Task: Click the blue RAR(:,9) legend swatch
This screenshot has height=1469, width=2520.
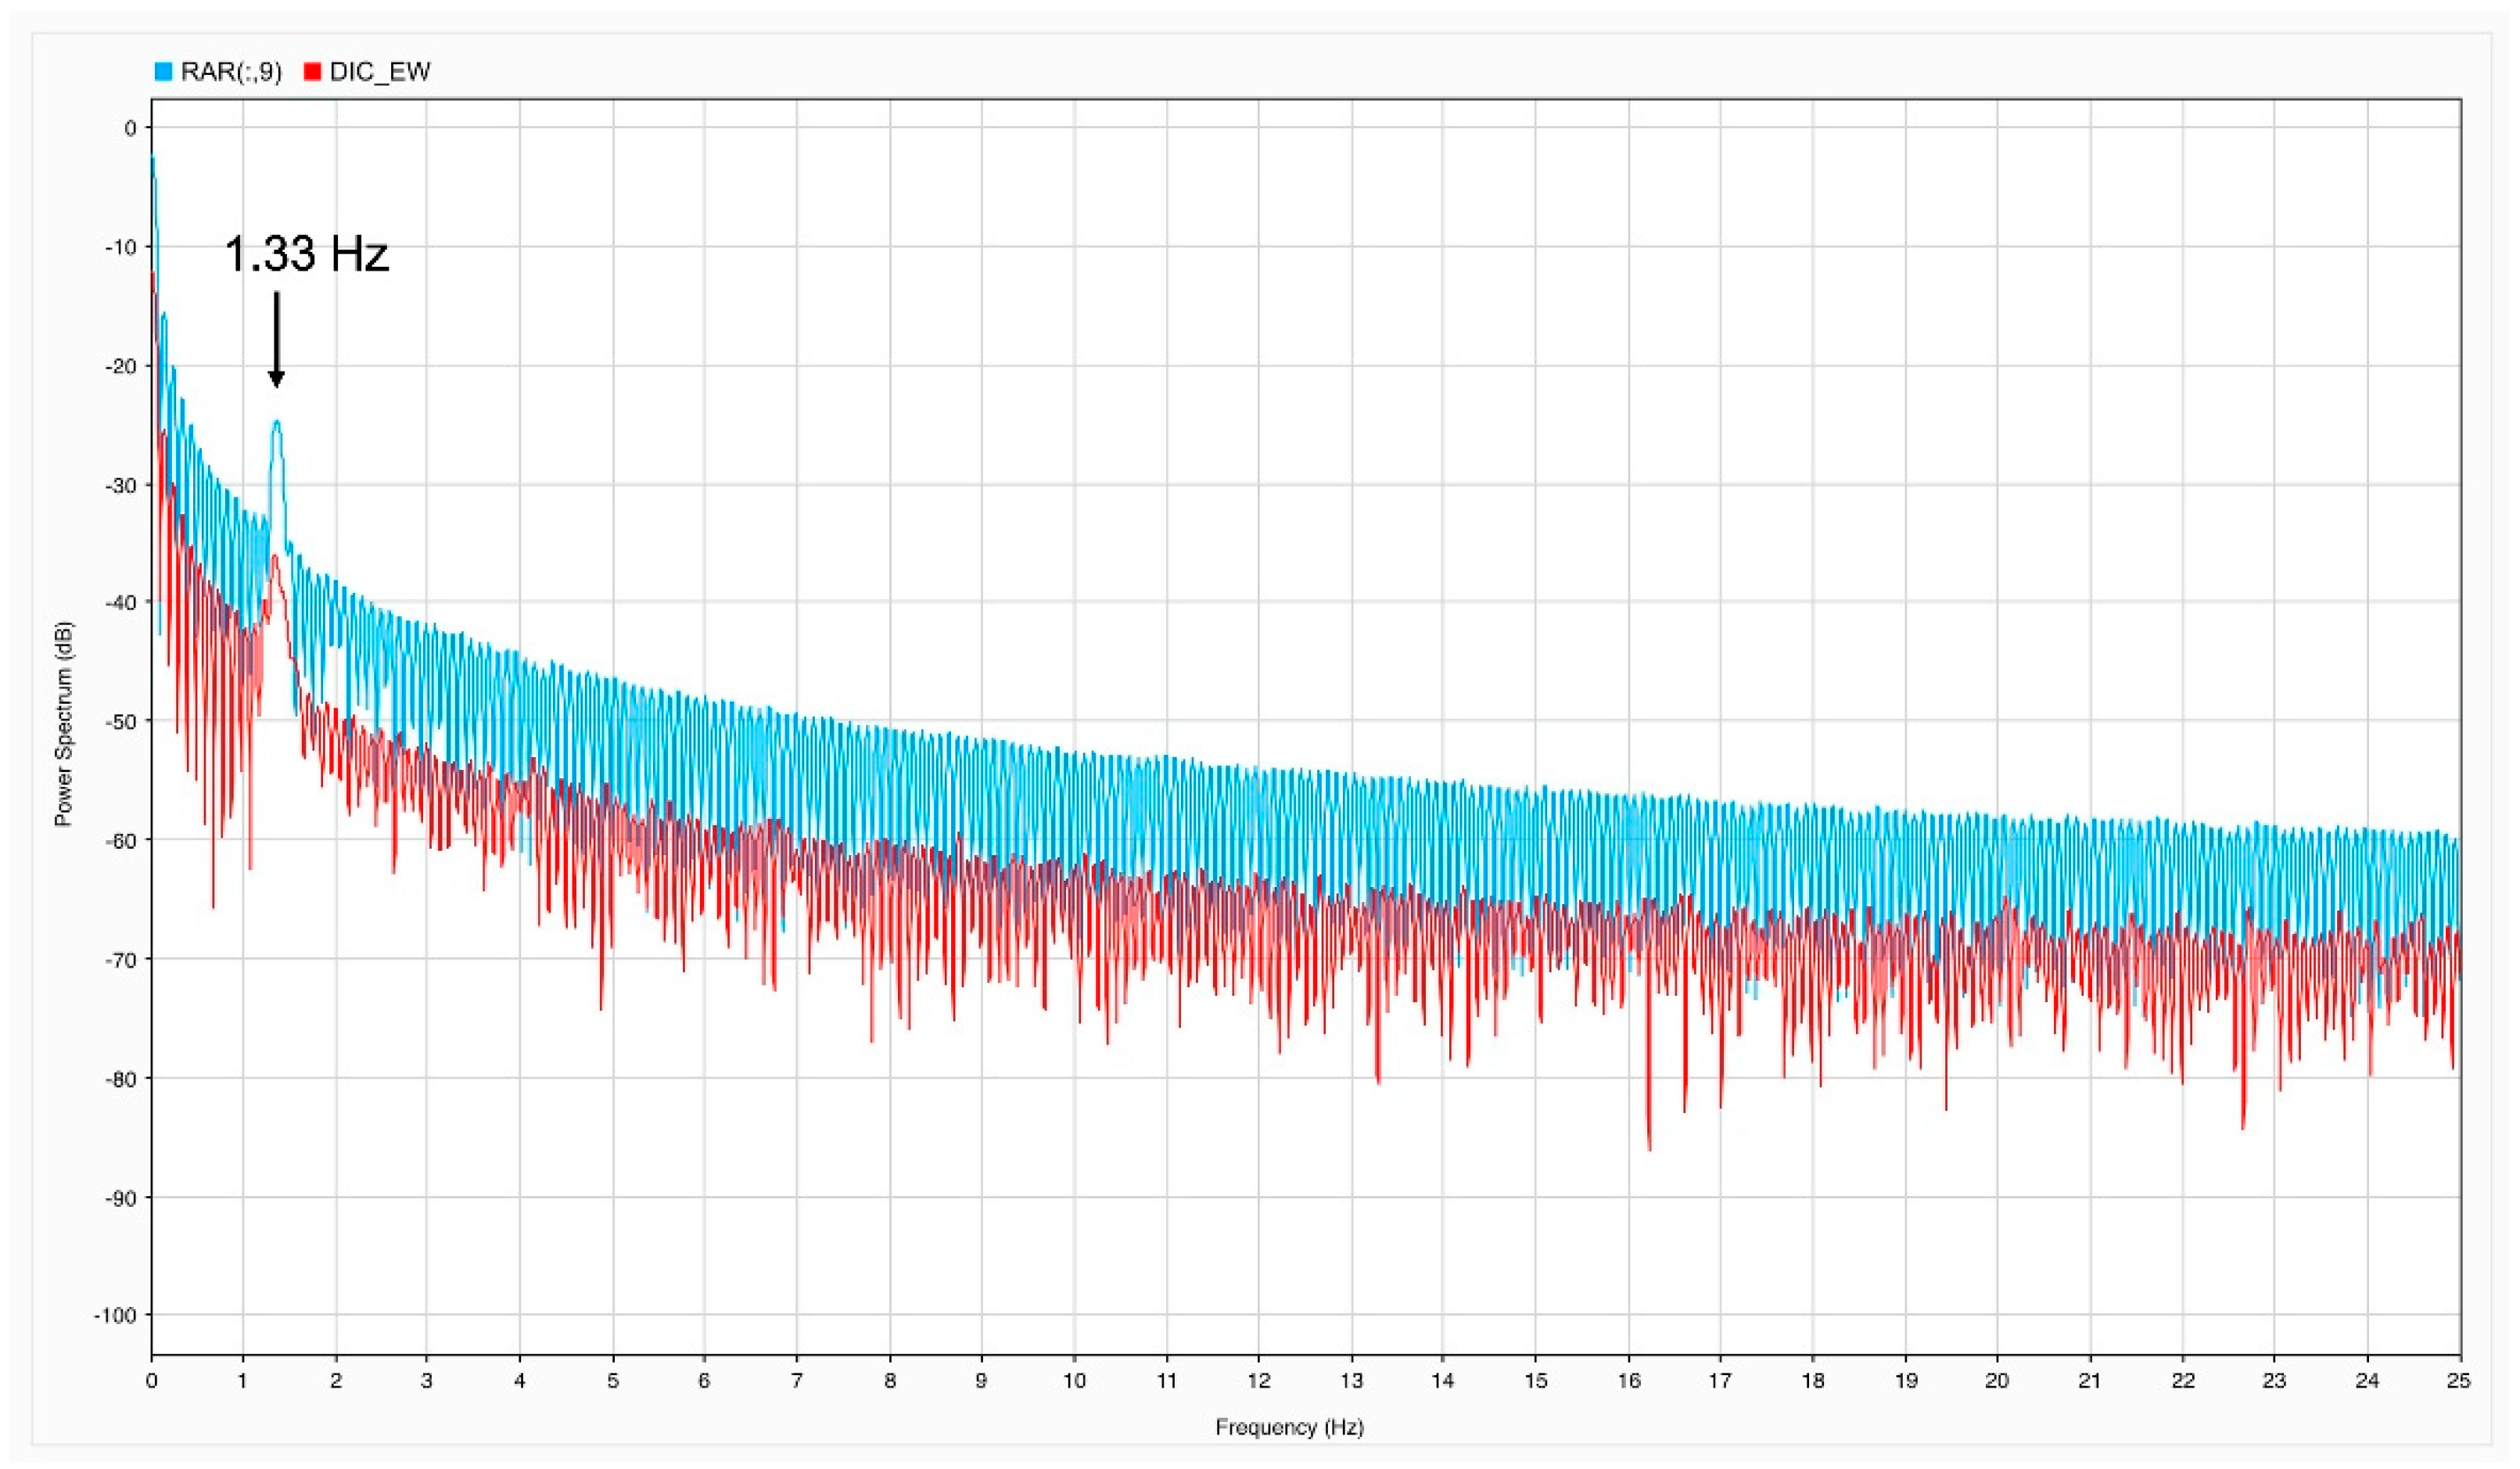Action: (x=163, y=72)
